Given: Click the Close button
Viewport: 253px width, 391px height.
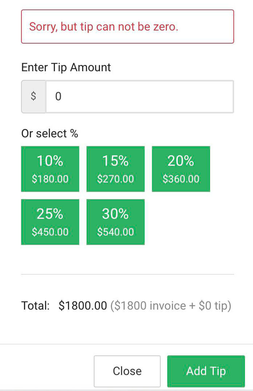Looking at the screenshot, I should (x=127, y=371).
